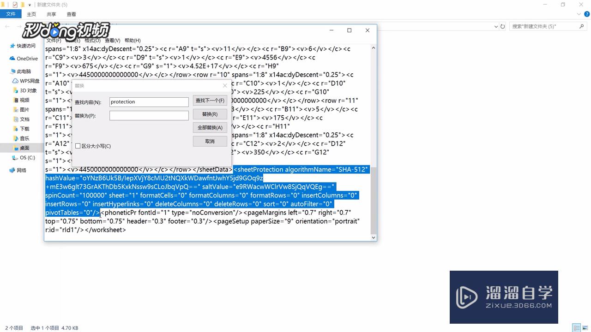
Task: Click the 桌面 desktop folder icon
Action: [x=15, y=148]
